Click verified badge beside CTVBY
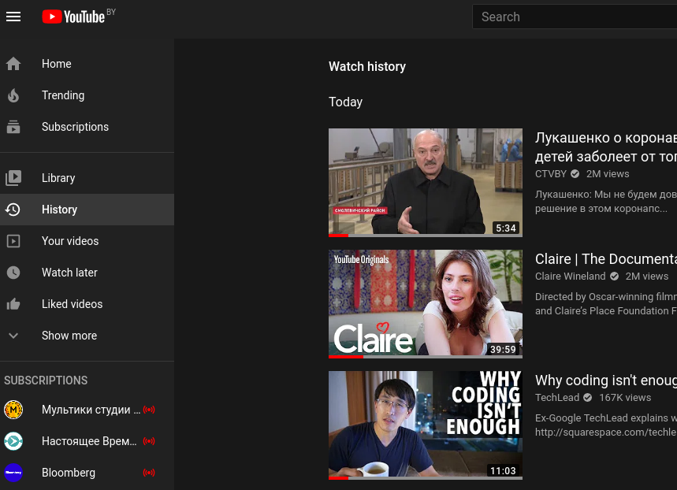 point(575,174)
